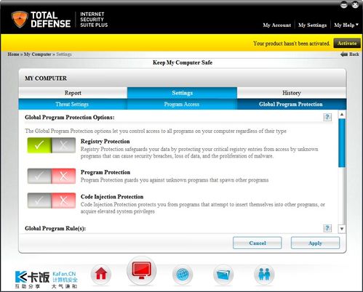This screenshot has height=292, width=363.
Task: Open the My Computer monitor icon
Action: coord(142,271)
